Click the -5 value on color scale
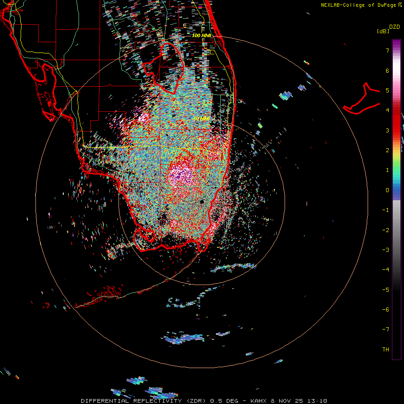Screen dimensions: 404x404 tap(386, 290)
